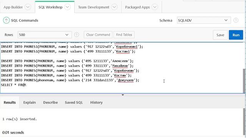246x138 pixels.
Task: Click the INSERT line with 'Алексеев'
Action: coord(67,61)
